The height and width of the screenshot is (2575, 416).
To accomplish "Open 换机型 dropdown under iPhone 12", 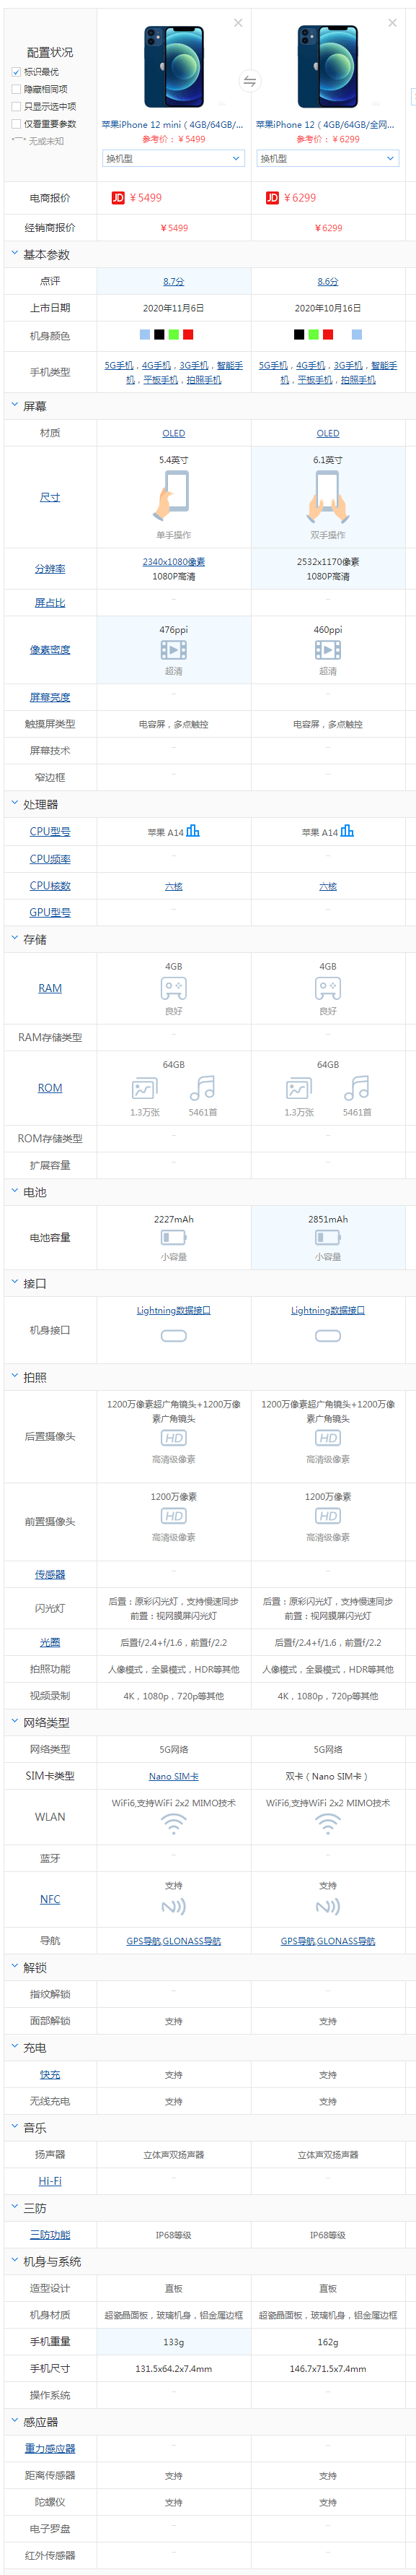I will point(328,158).
